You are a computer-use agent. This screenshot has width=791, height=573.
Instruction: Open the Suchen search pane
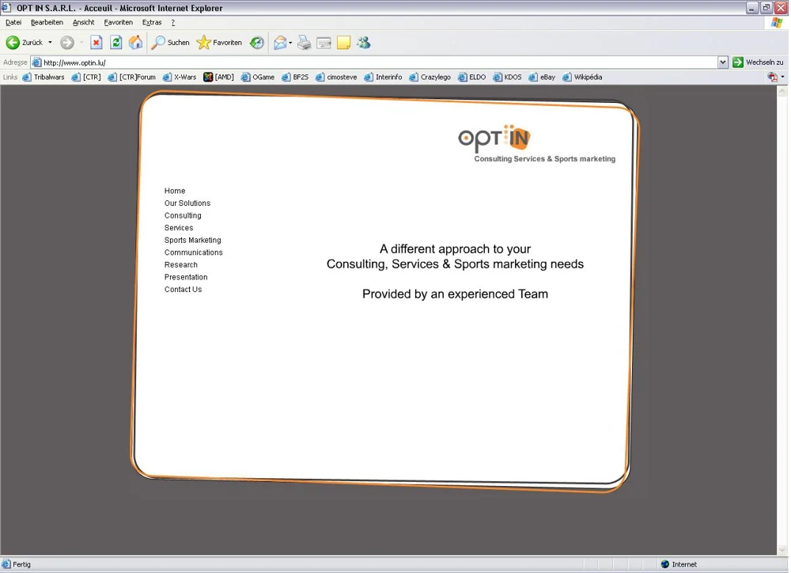[171, 43]
